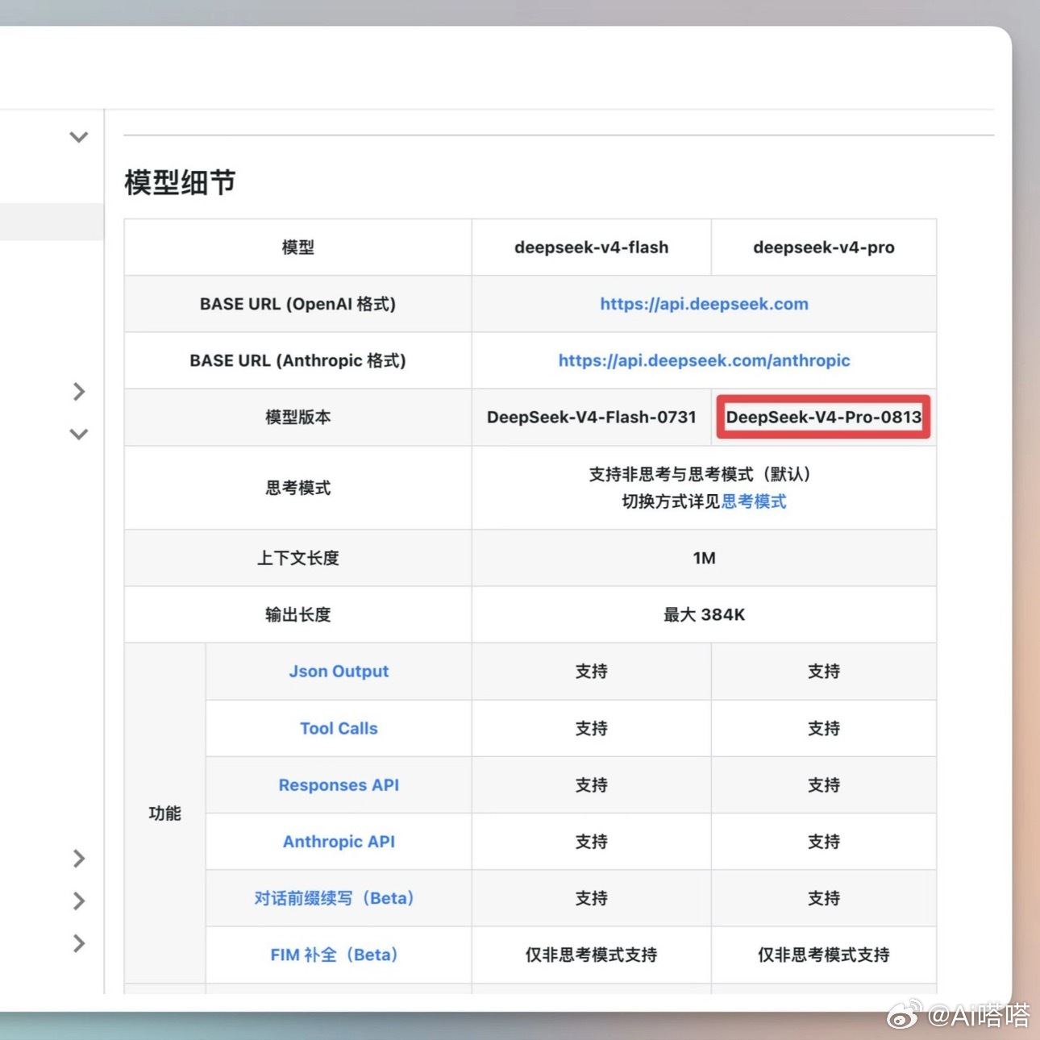
Task: Click the DeepSeek-V4-Pro-0813 version cell
Action: (x=824, y=418)
